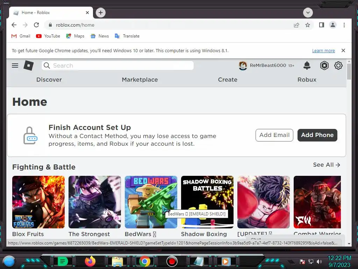Click the Shadow Boxing title text
358x269 pixels.
(x=204, y=234)
